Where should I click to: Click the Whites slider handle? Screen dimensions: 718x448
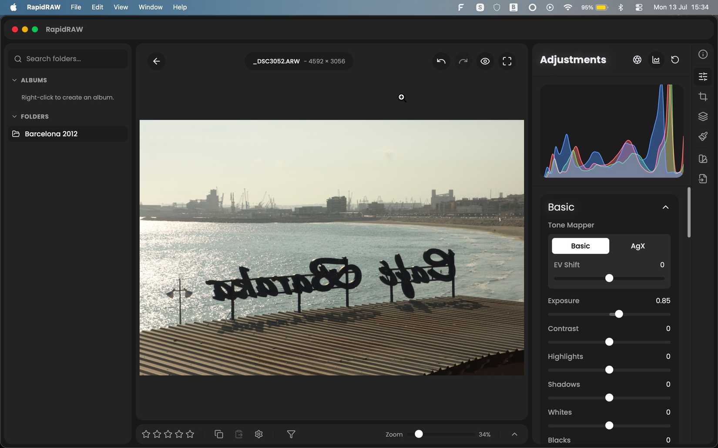point(609,425)
